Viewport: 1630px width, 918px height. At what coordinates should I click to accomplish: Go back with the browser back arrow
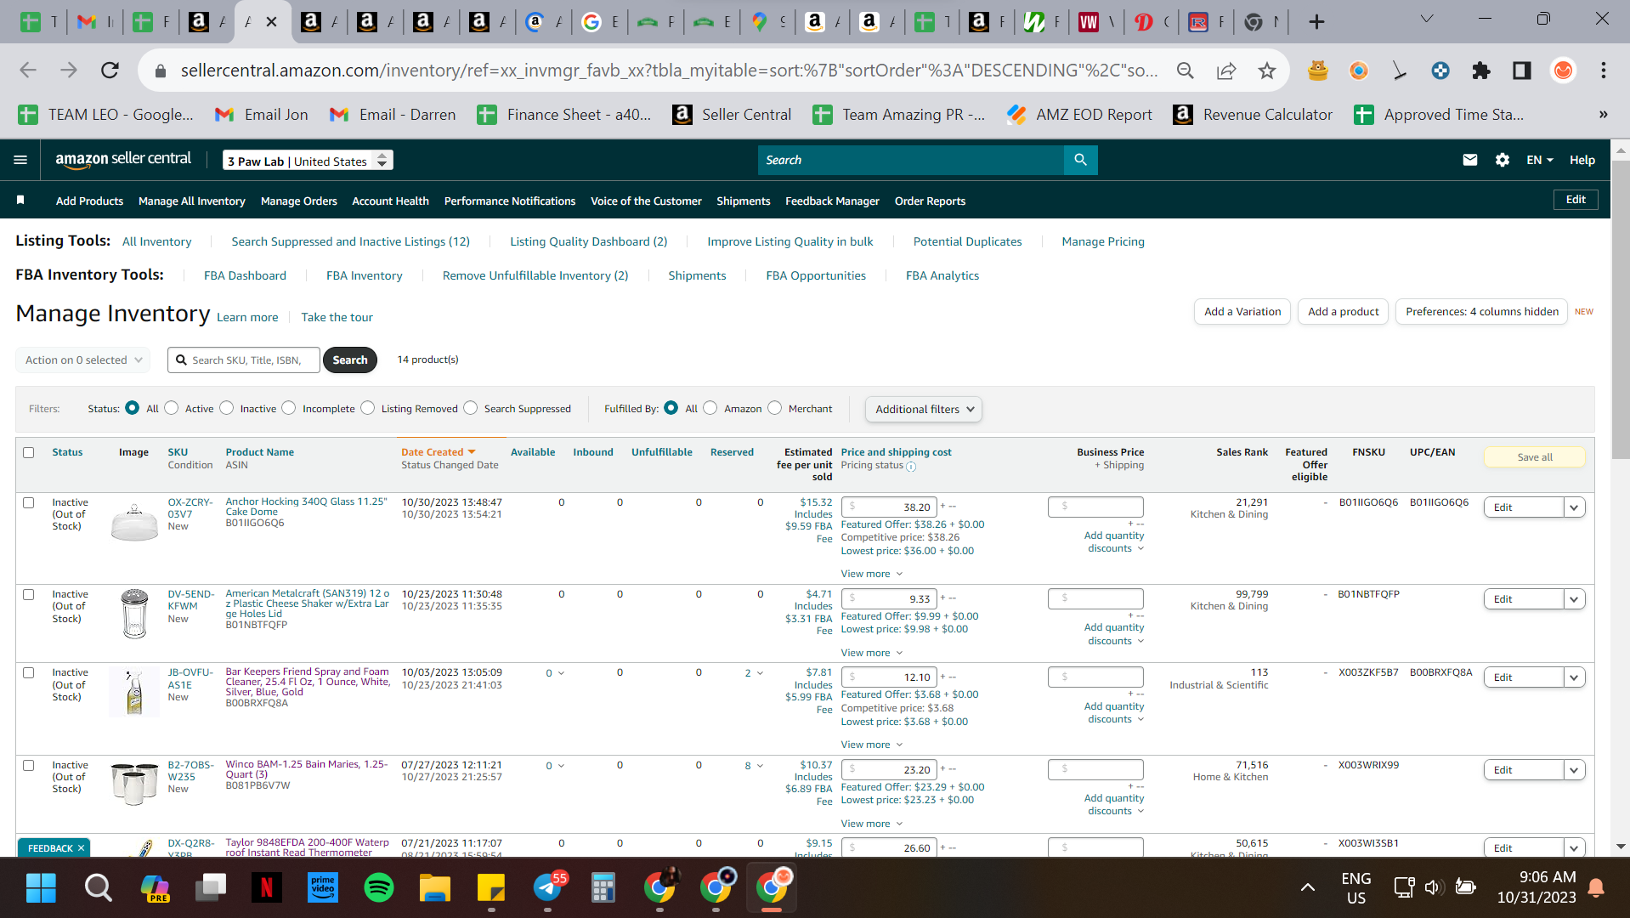[x=28, y=71]
